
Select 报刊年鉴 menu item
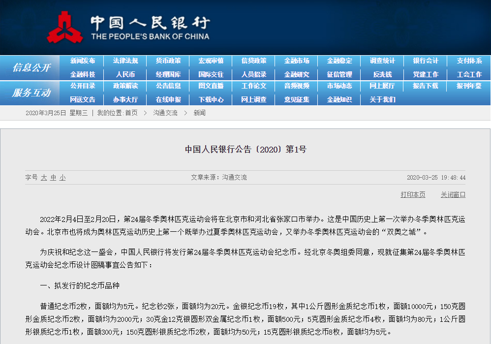coord(469,86)
